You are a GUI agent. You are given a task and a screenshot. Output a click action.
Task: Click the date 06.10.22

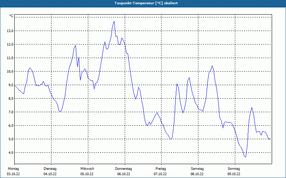click(124, 174)
